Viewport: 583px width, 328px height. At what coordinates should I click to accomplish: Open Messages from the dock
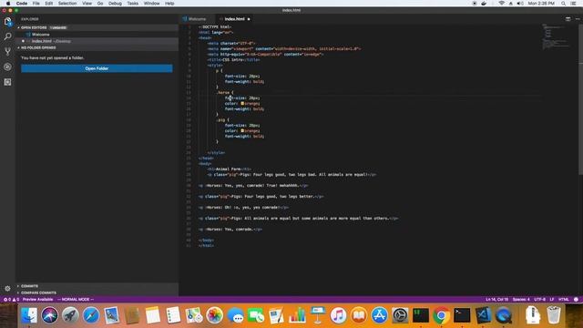pyautogui.click(x=235, y=315)
